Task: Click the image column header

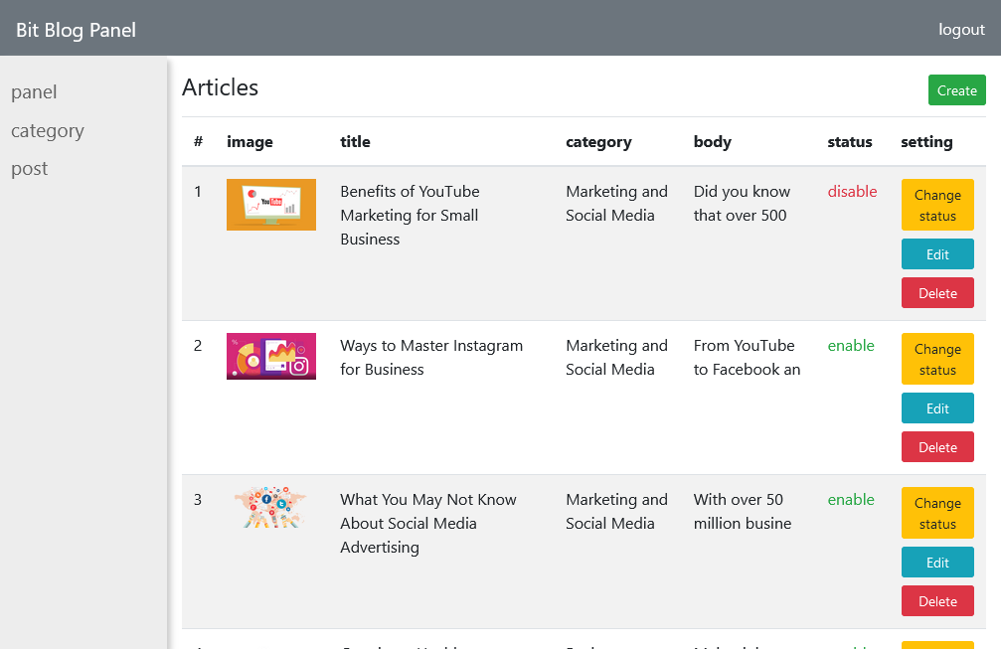Action: click(250, 142)
